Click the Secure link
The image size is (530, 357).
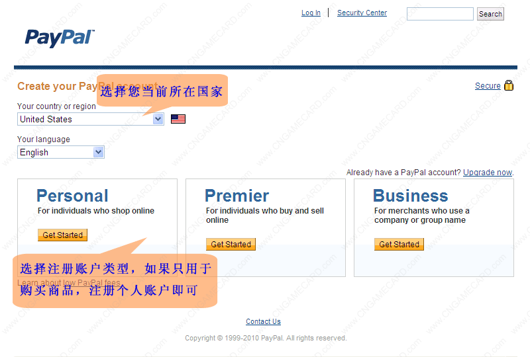(x=488, y=86)
